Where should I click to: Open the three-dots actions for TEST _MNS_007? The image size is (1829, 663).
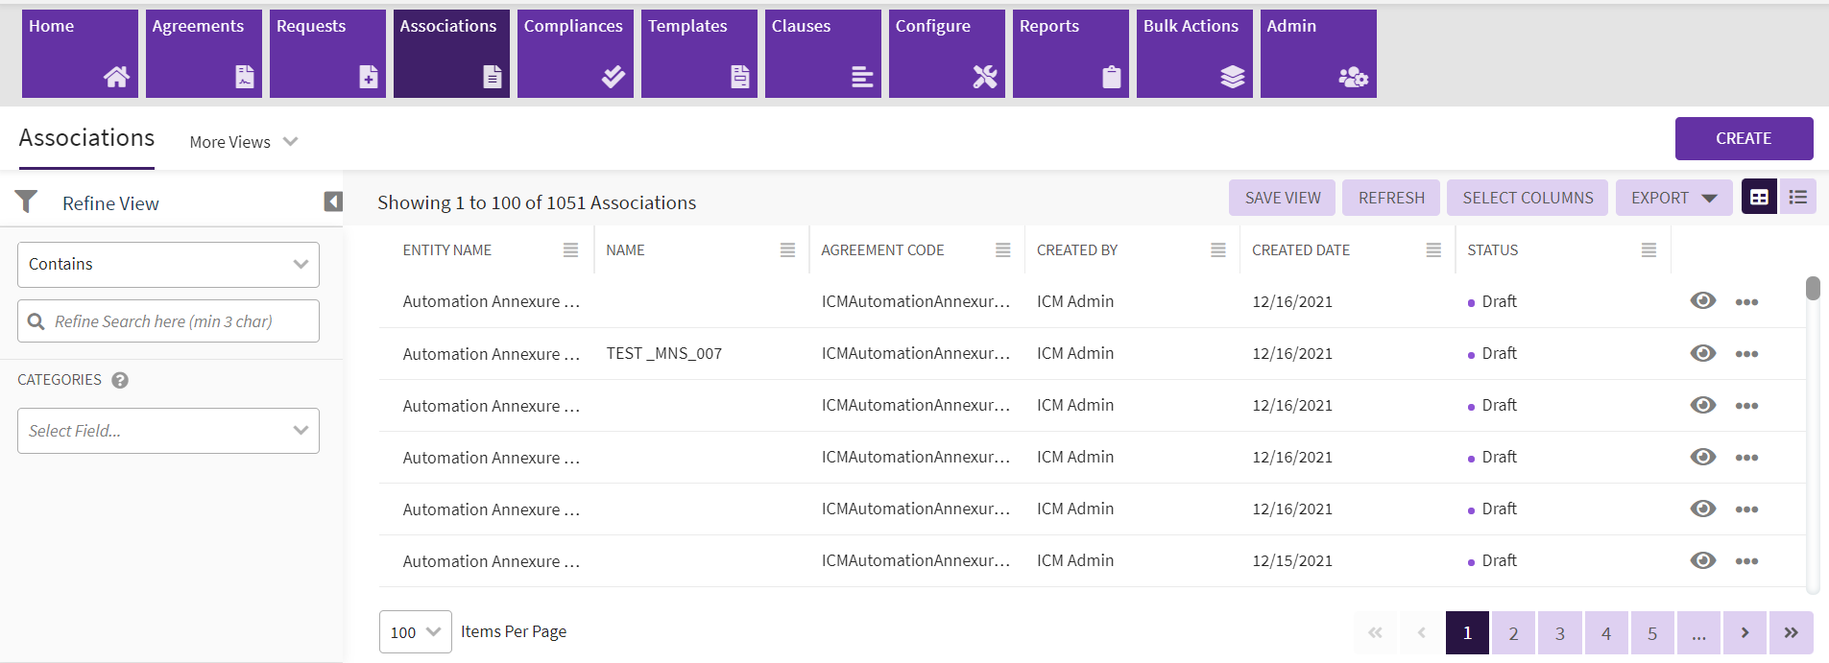[1746, 354]
